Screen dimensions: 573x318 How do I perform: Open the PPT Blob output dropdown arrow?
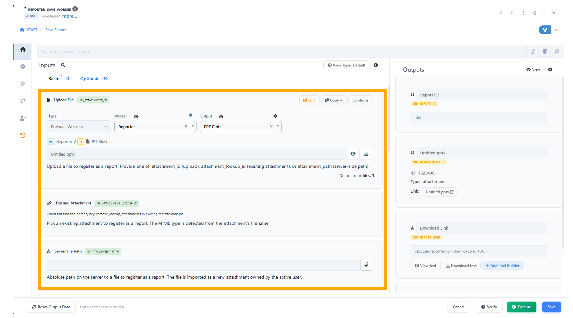pyautogui.click(x=278, y=126)
